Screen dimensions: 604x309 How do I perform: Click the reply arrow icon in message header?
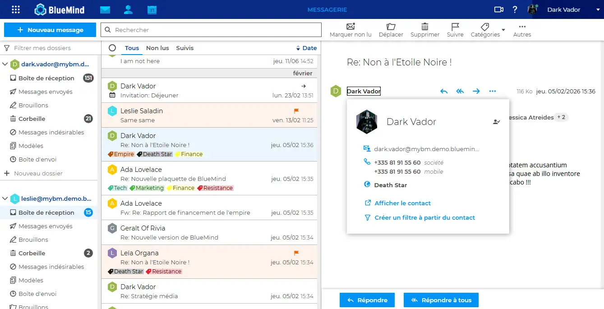click(x=444, y=92)
